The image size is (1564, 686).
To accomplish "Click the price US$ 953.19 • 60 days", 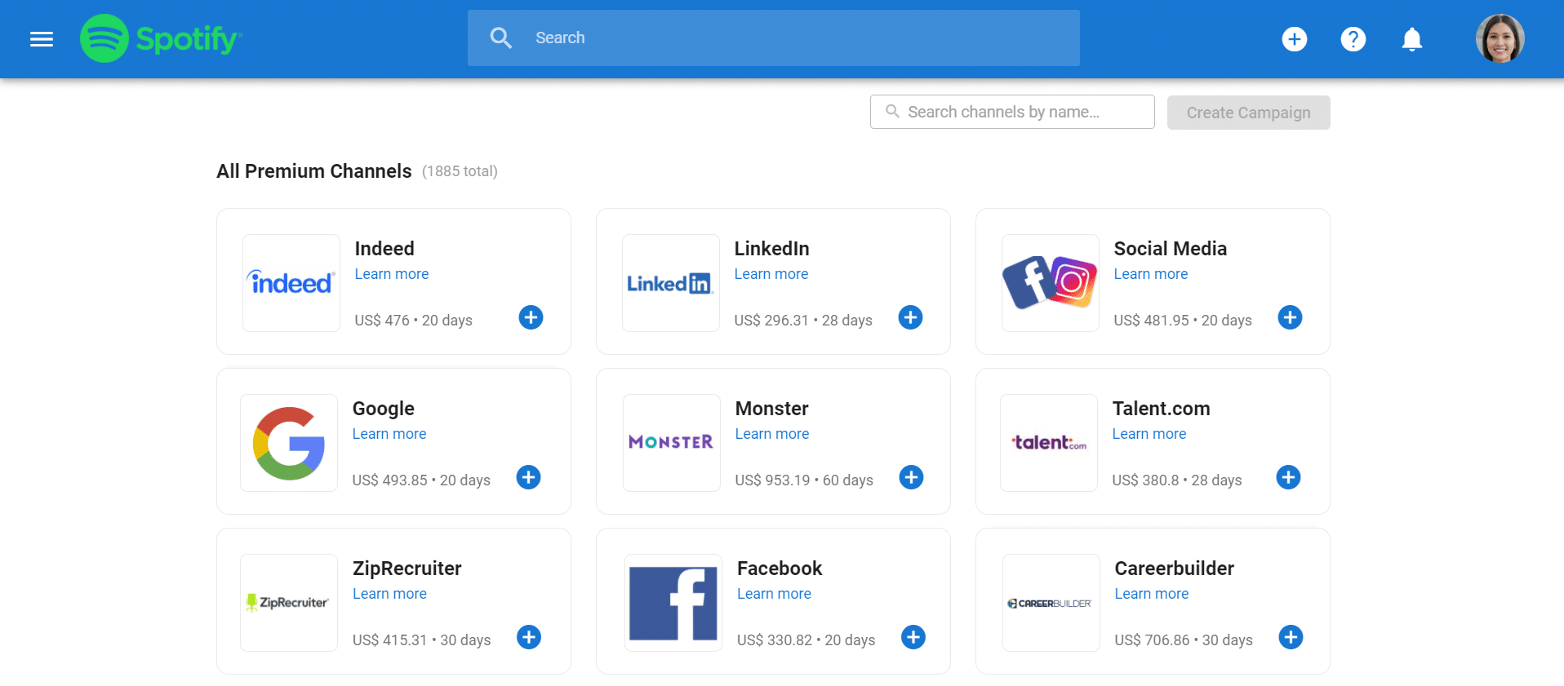I will click(804, 480).
